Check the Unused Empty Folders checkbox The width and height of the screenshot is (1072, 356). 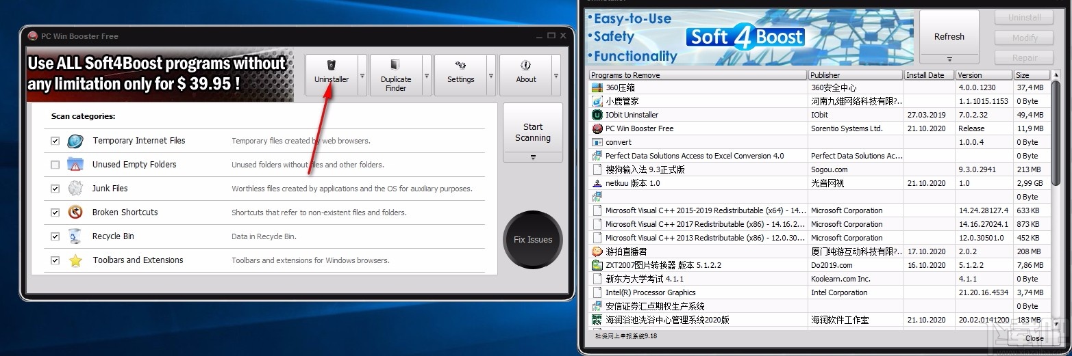[55, 165]
